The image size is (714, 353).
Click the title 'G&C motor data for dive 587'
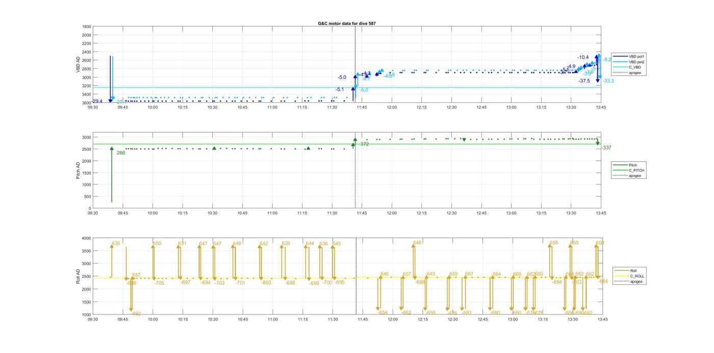(x=347, y=23)
